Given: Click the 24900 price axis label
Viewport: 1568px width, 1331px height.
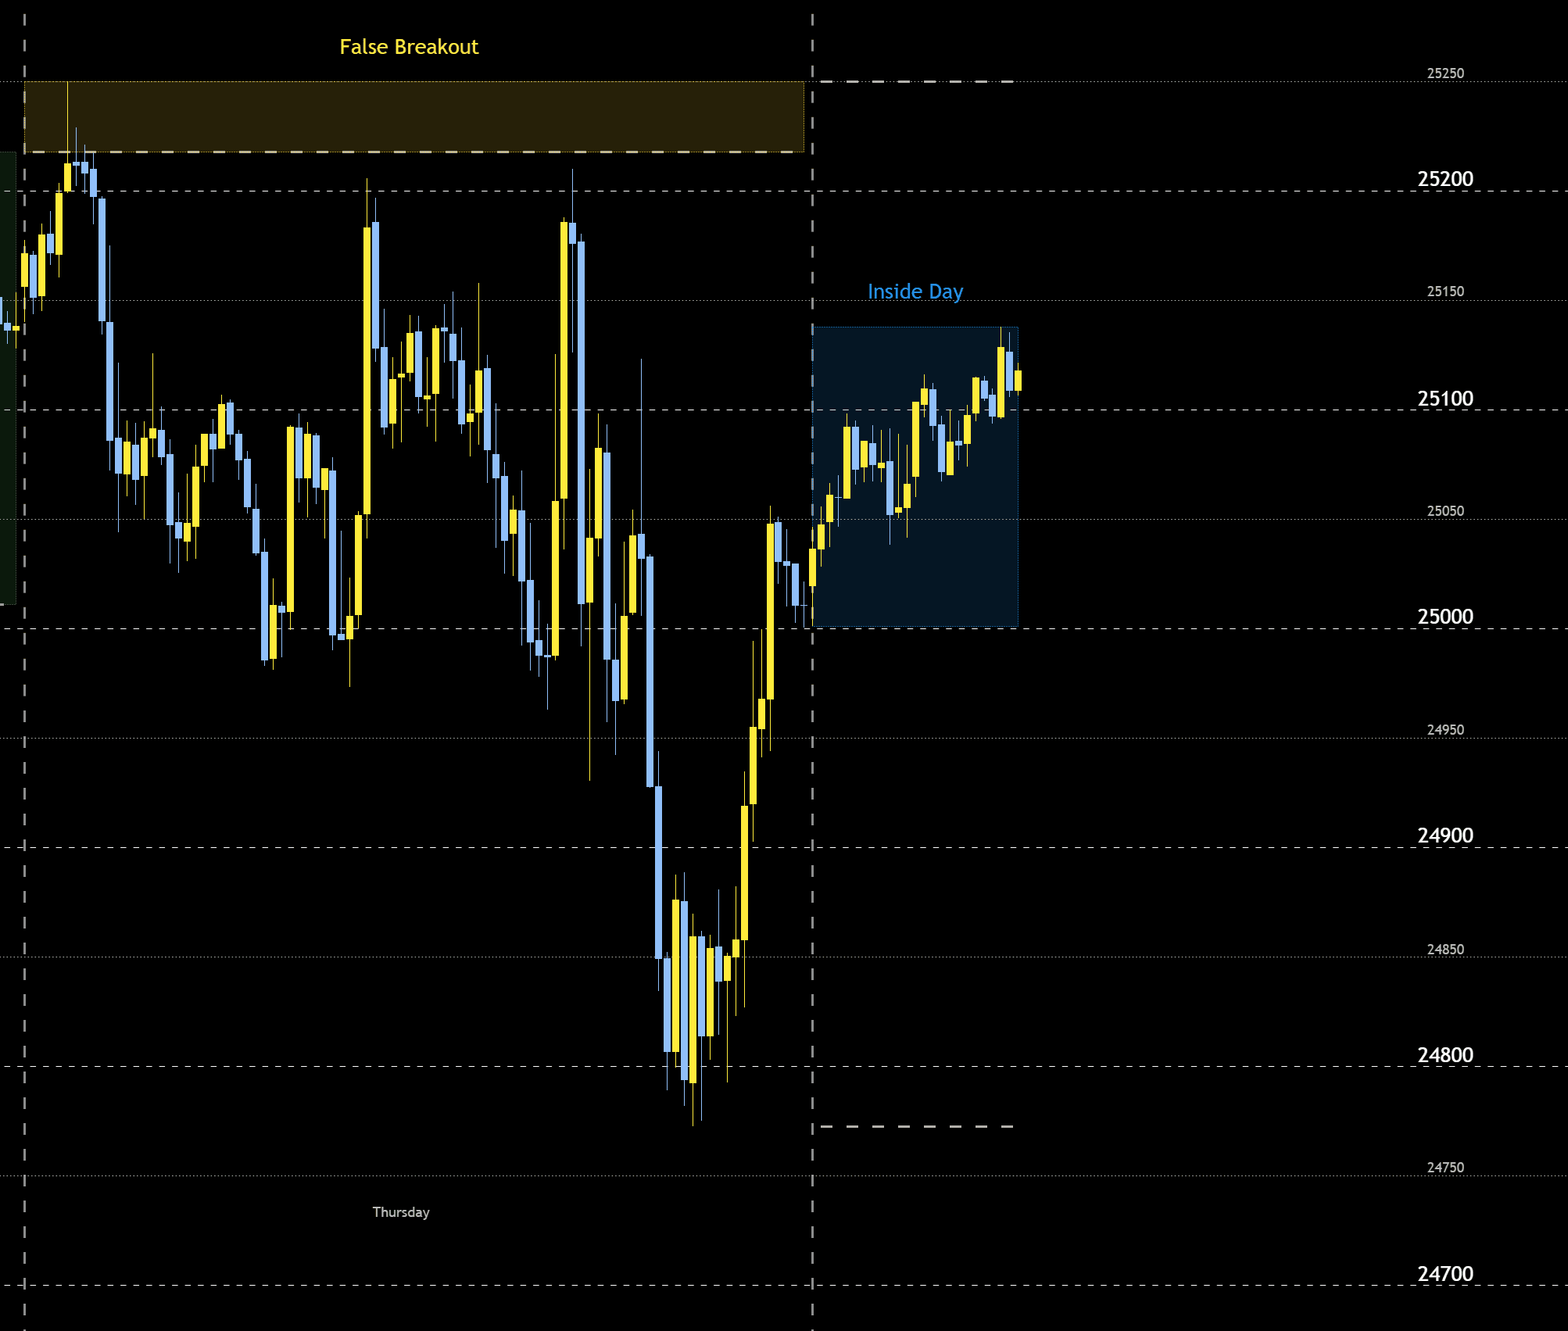Looking at the screenshot, I should (x=1444, y=835).
